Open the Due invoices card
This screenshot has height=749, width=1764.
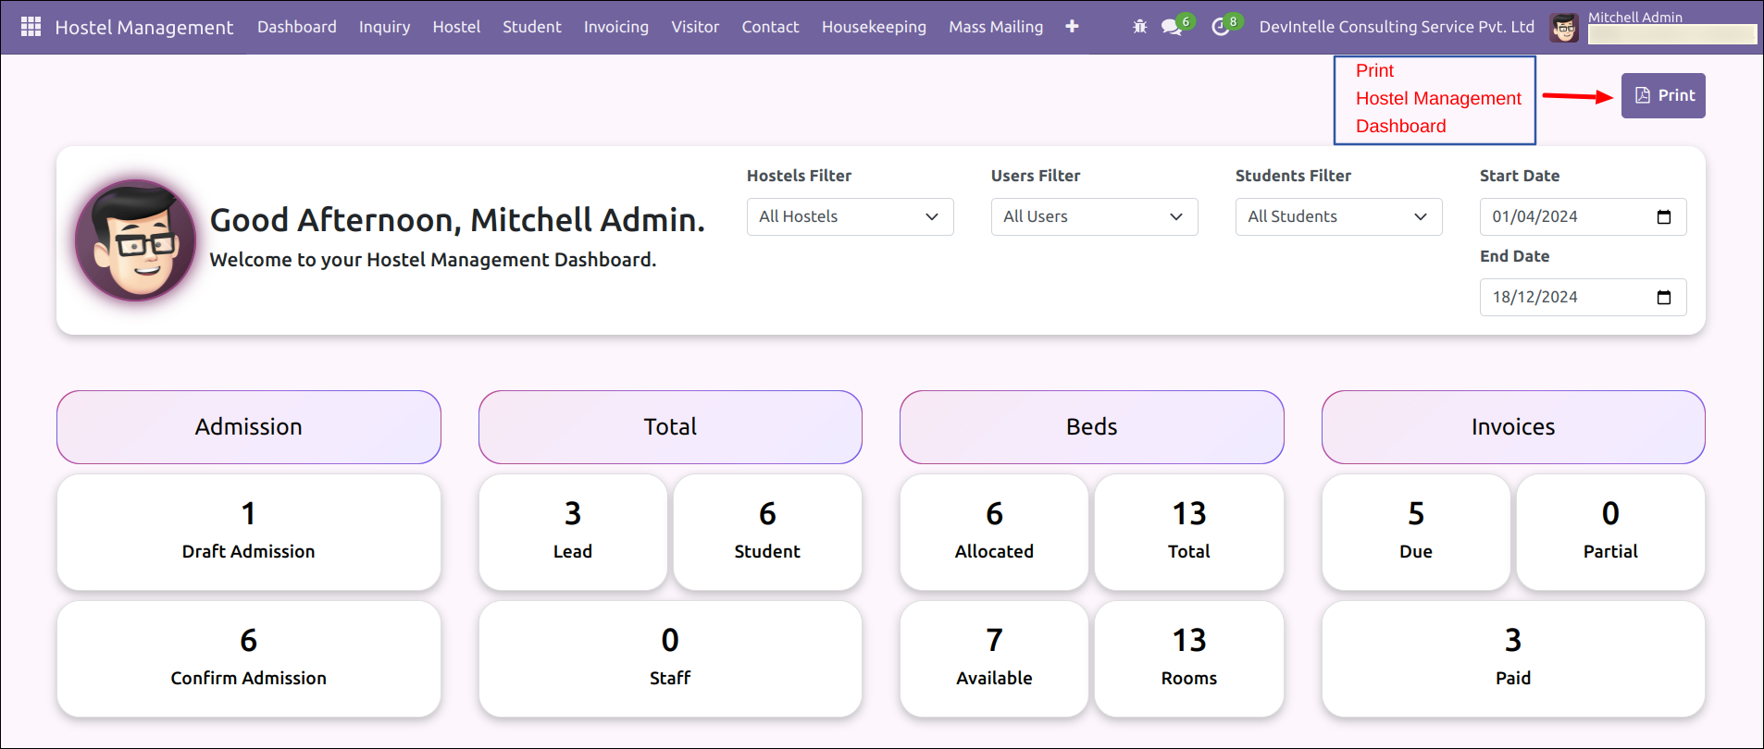pyautogui.click(x=1416, y=532)
